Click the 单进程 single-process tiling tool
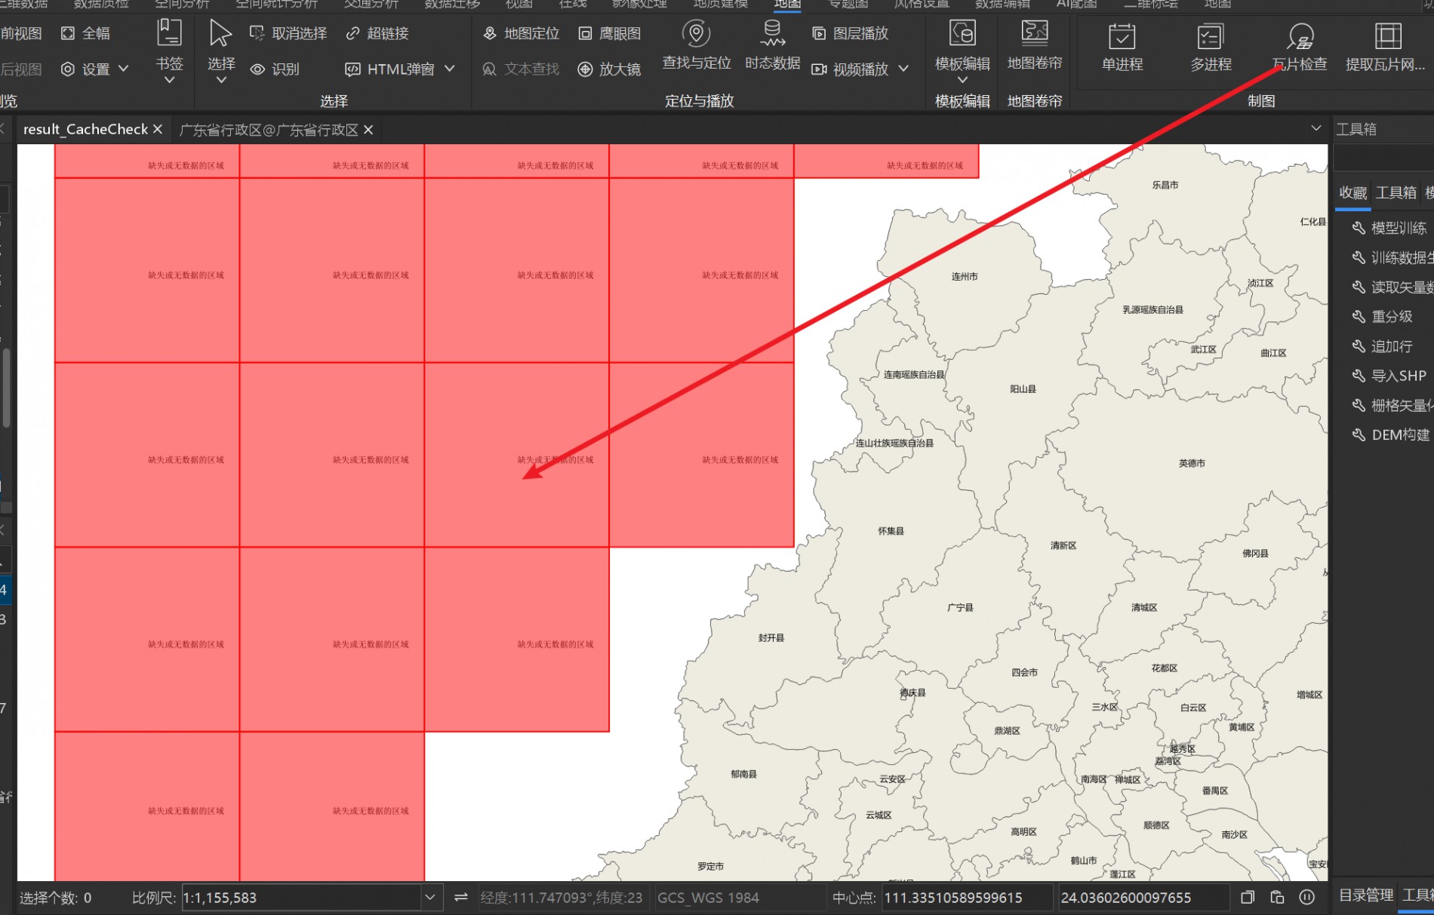Viewport: 1434px width, 915px height. click(x=1122, y=47)
